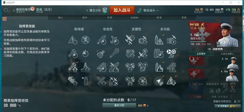Click the 重新分配 redistribute button
Screen dimensions: 244x112
coord(119,105)
